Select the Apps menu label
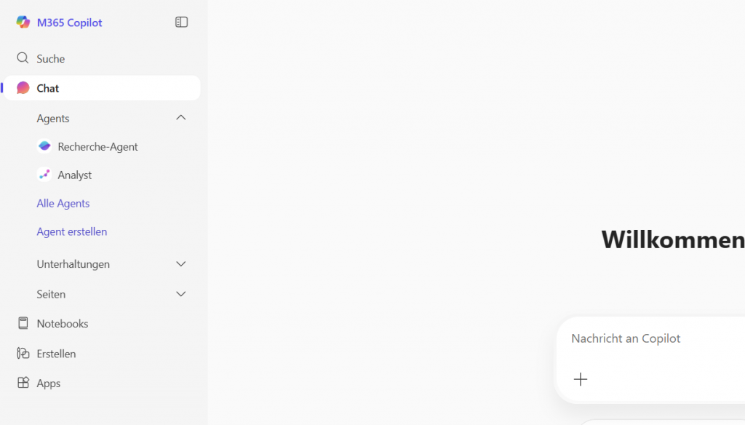 pos(49,384)
